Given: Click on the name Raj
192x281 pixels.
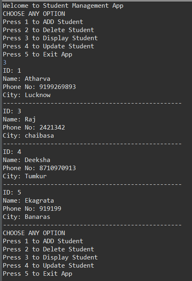Looking at the screenshot, I should click(x=30, y=119).
